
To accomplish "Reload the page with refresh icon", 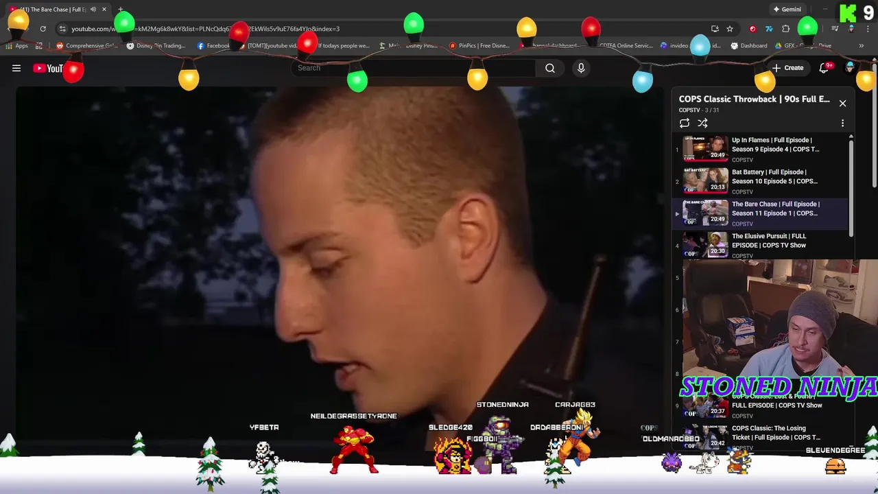I will pyautogui.click(x=43, y=29).
